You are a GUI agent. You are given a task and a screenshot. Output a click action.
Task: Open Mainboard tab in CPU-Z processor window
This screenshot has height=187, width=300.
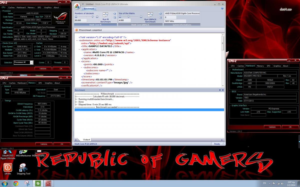[21, 7]
